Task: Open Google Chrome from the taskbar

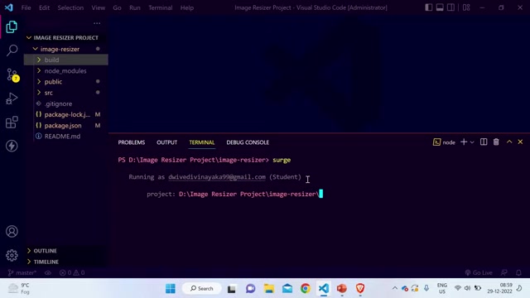Action: 306,289
